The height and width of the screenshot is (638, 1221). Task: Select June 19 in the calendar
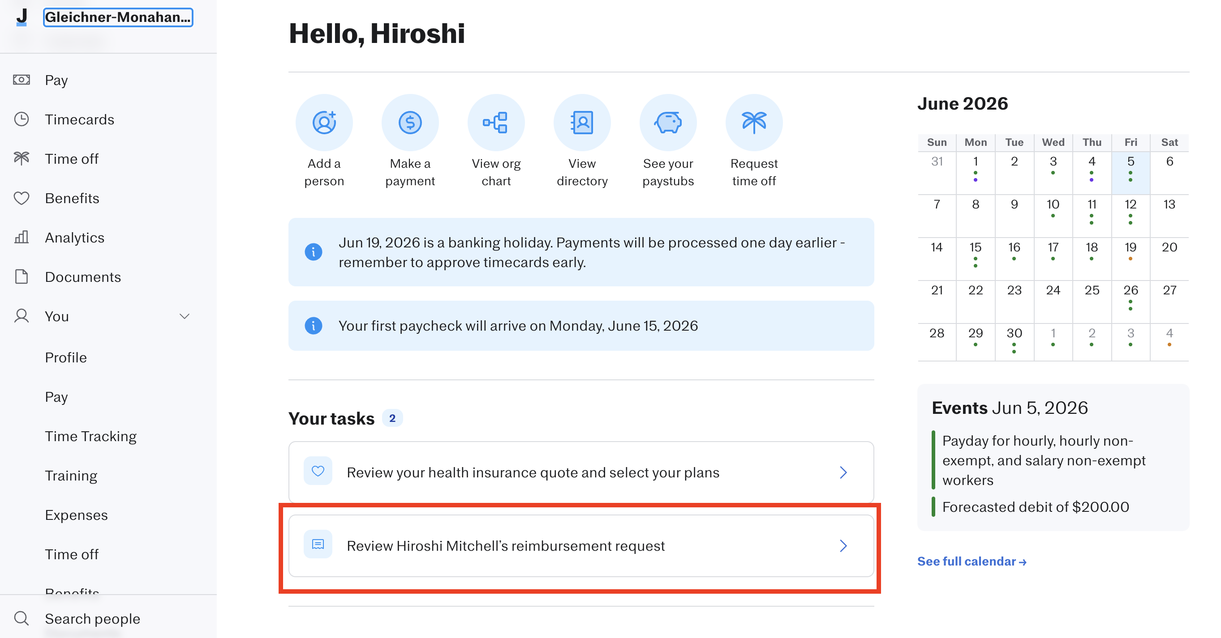(x=1131, y=259)
